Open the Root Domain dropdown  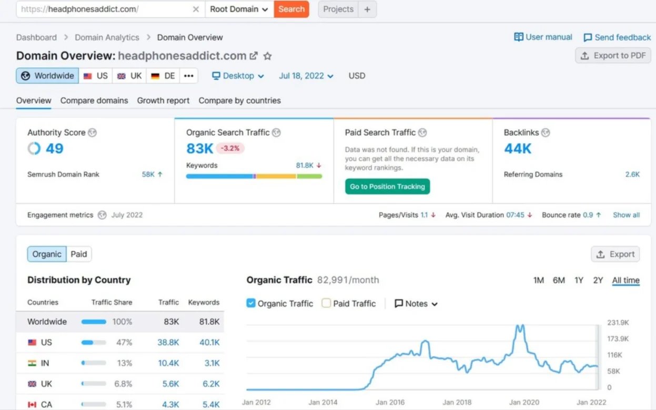click(x=239, y=9)
